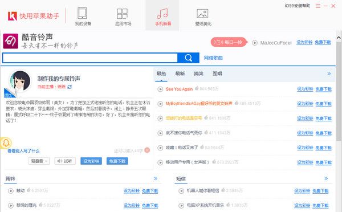Viewport: 342px width, 212px height.
Task: Download See You Again for free
Action: (x=323, y=89)
